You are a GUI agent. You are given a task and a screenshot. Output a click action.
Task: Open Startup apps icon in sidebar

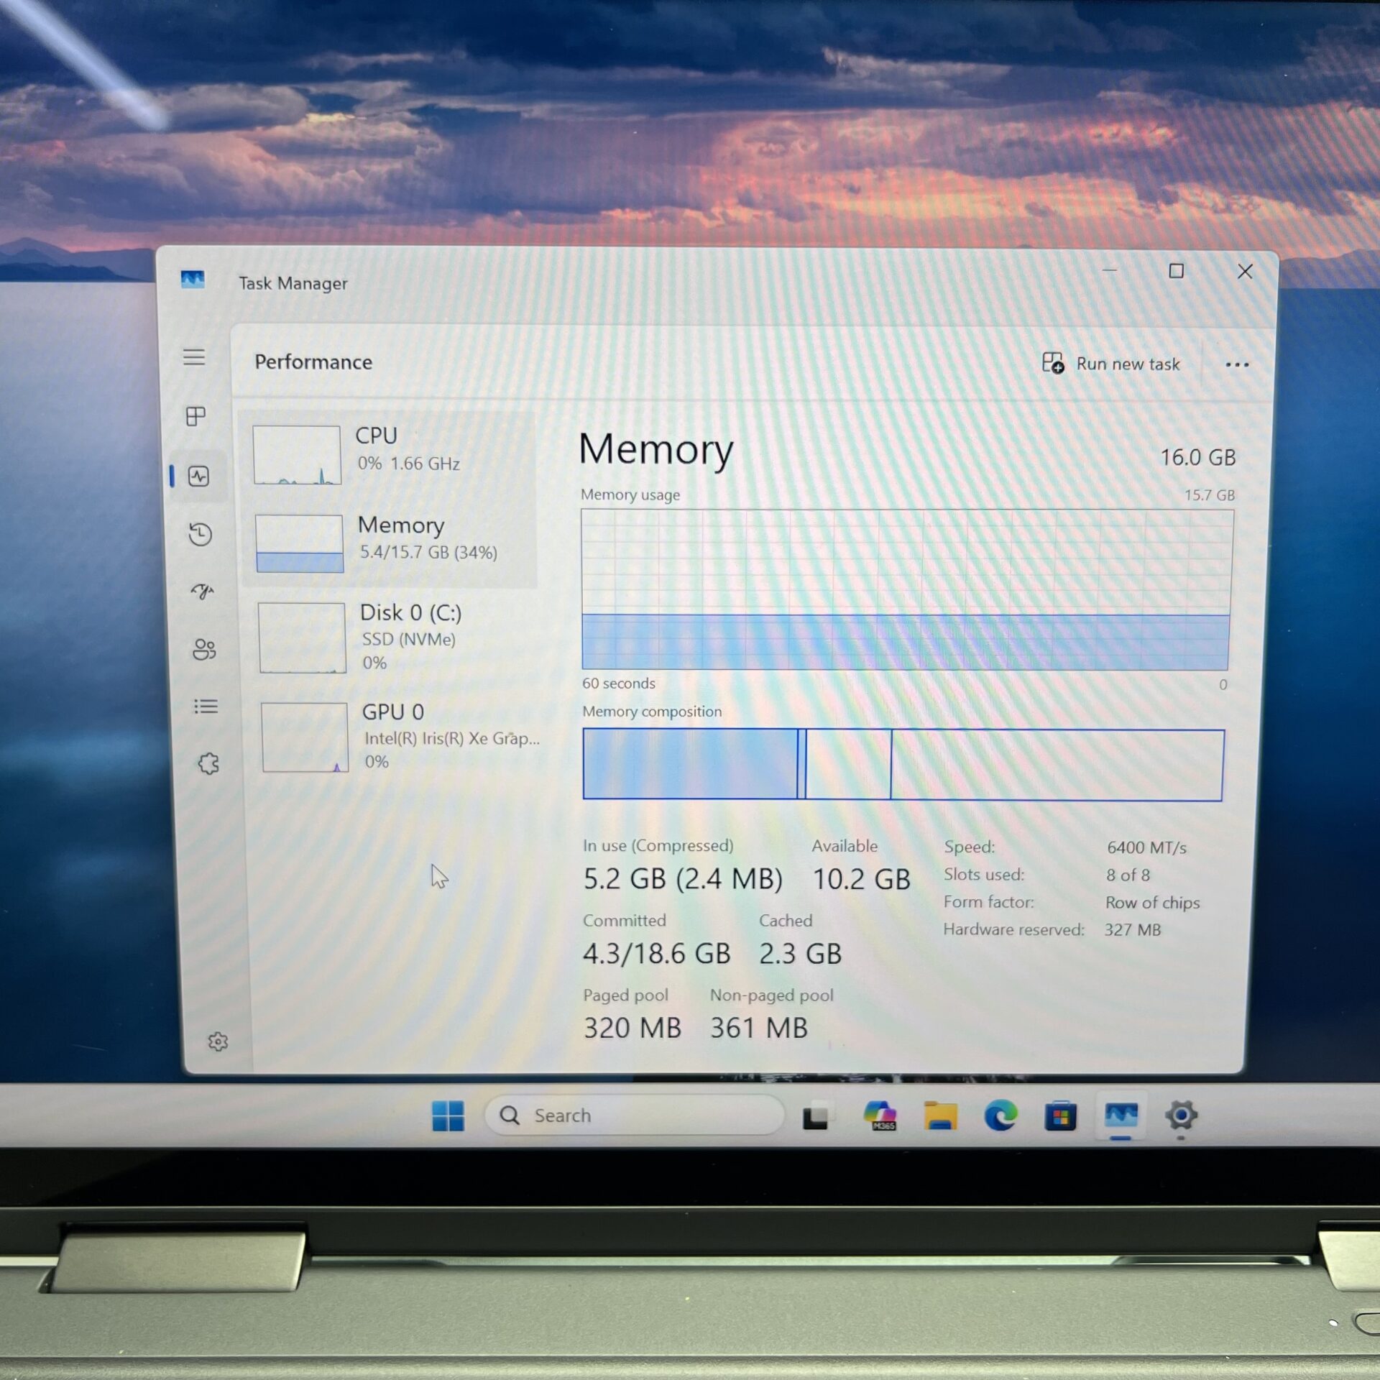(203, 591)
